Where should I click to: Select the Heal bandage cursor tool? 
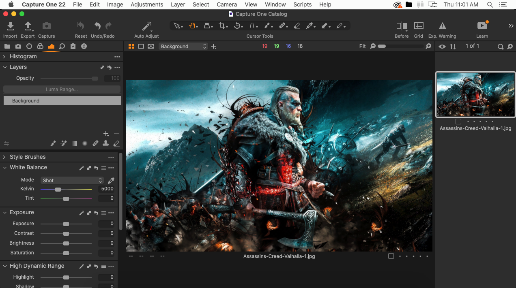(x=282, y=26)
